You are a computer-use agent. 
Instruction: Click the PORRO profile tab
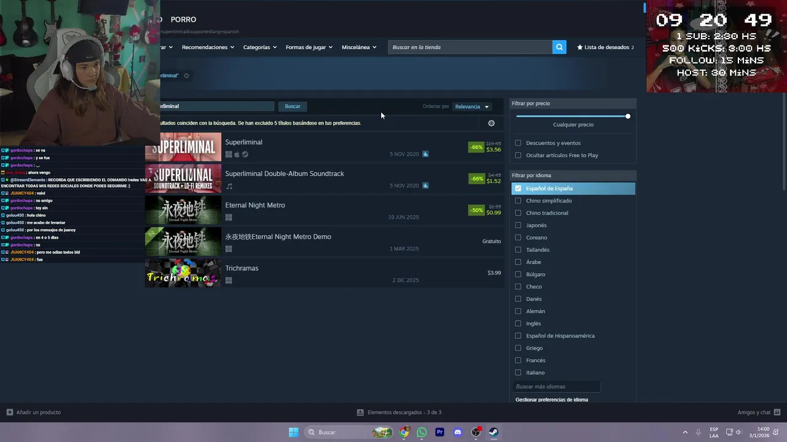(183, 20)
